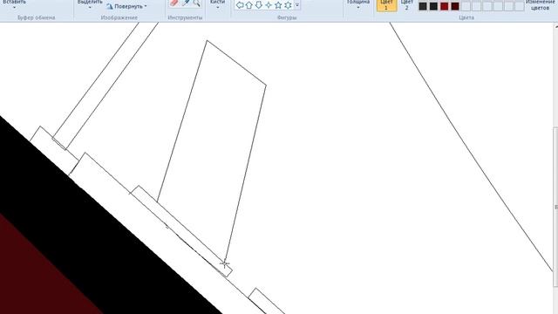The height and width of the screenshot is (314, 558).
Task: Choose the first dark gray custom swatch
Action: click(x=423, y=6)
